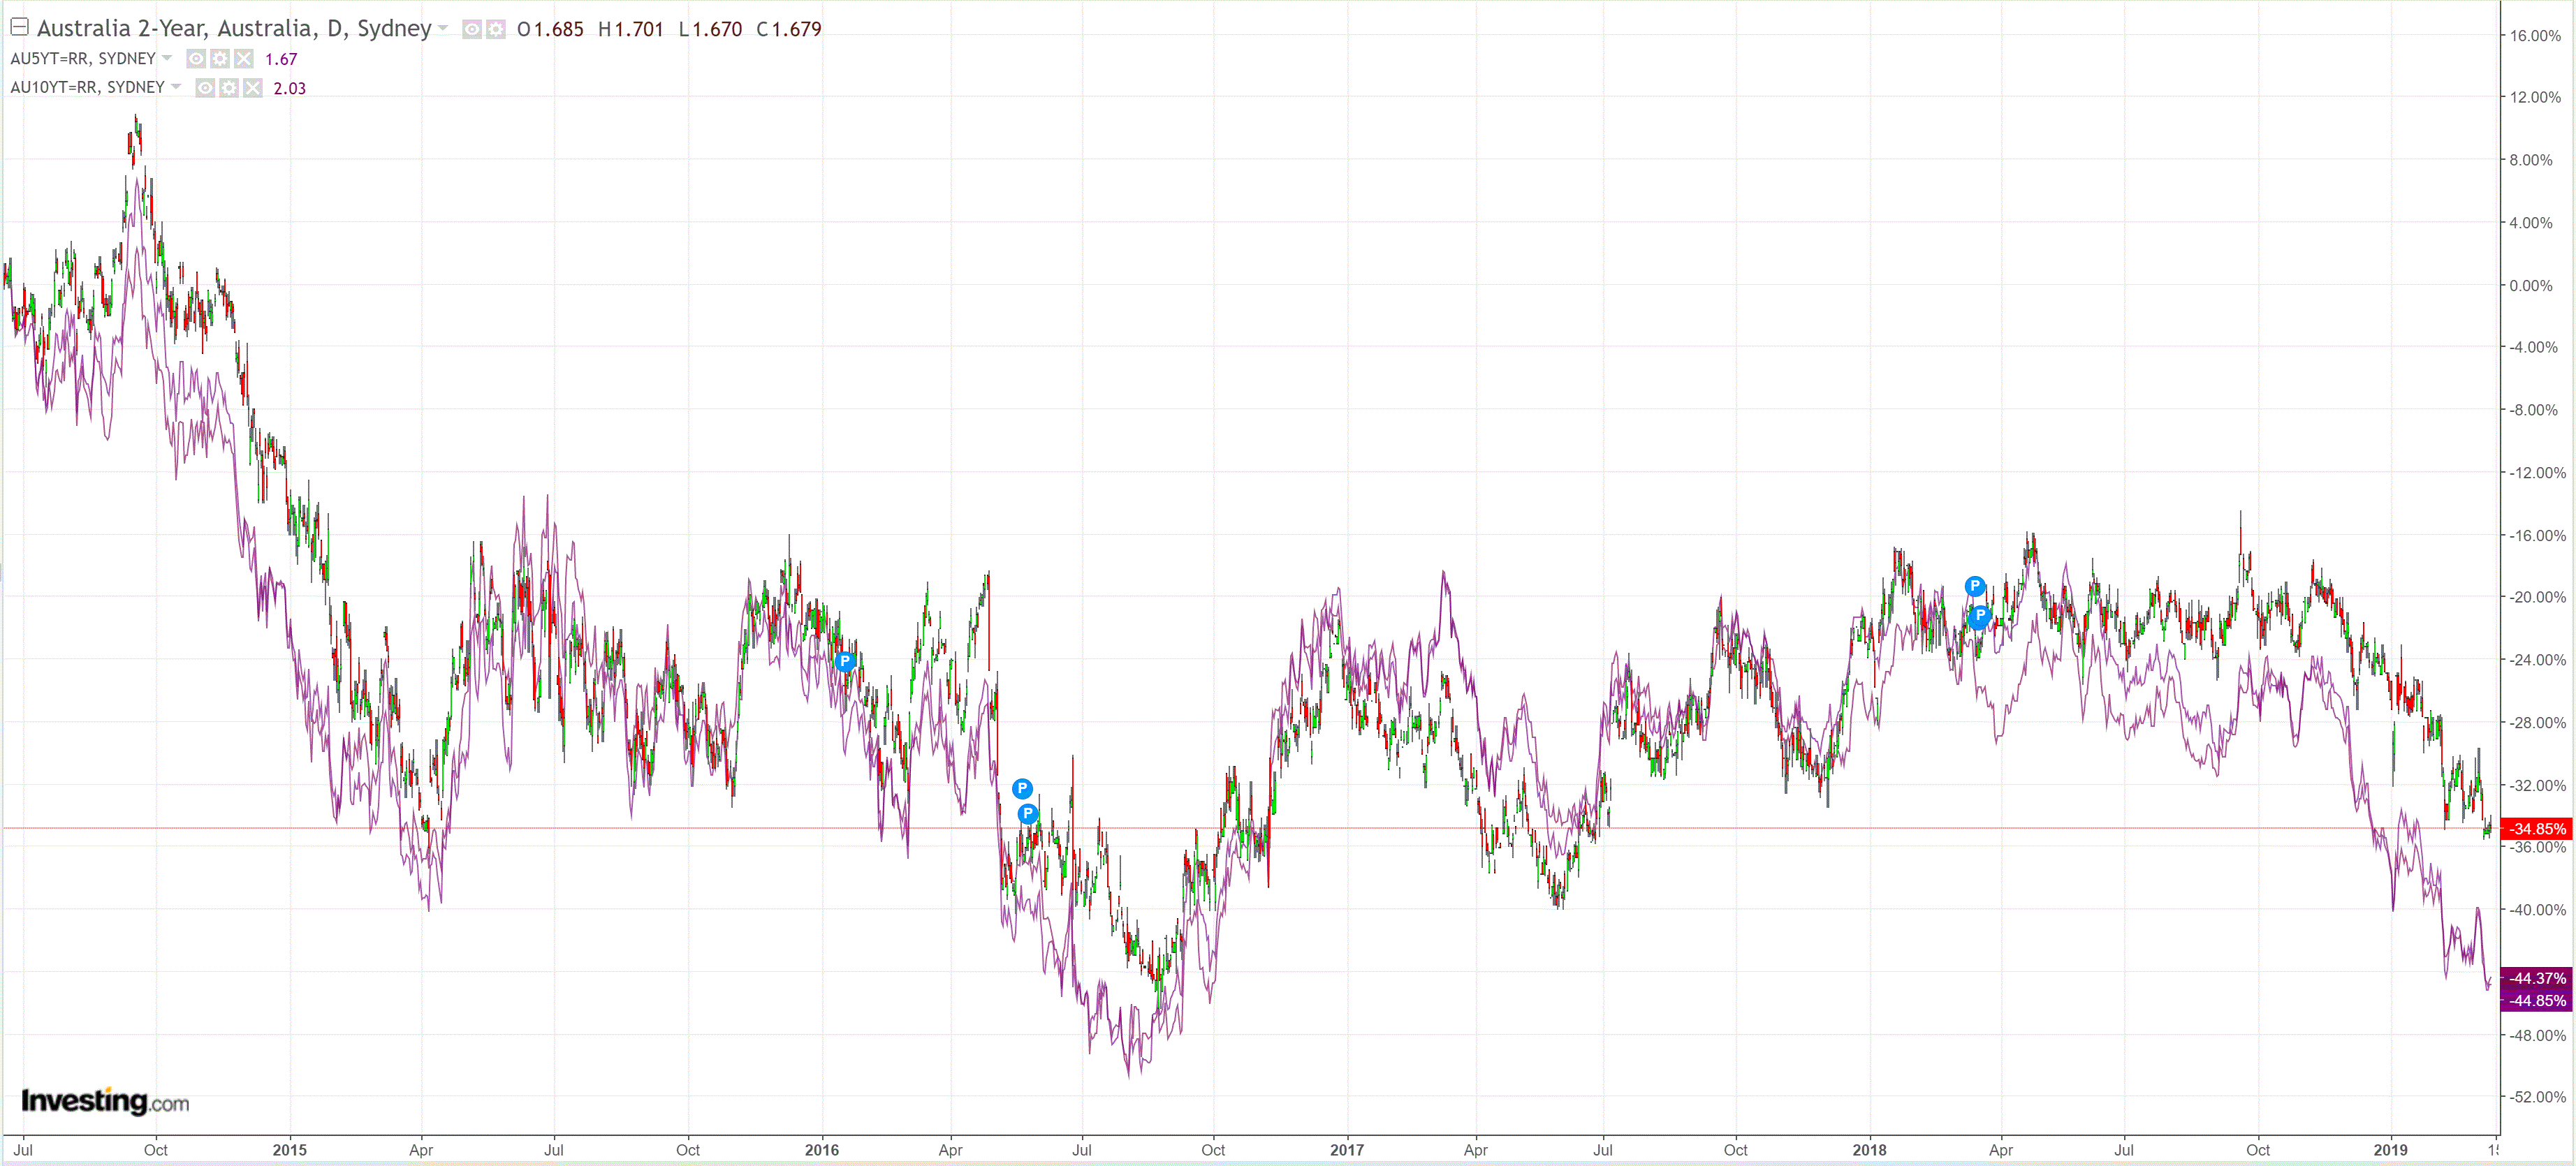2576x1166 pixels.
Task: Click the purple -44.37% price label
Action: pyautogui.click(x=2536, y=978)
